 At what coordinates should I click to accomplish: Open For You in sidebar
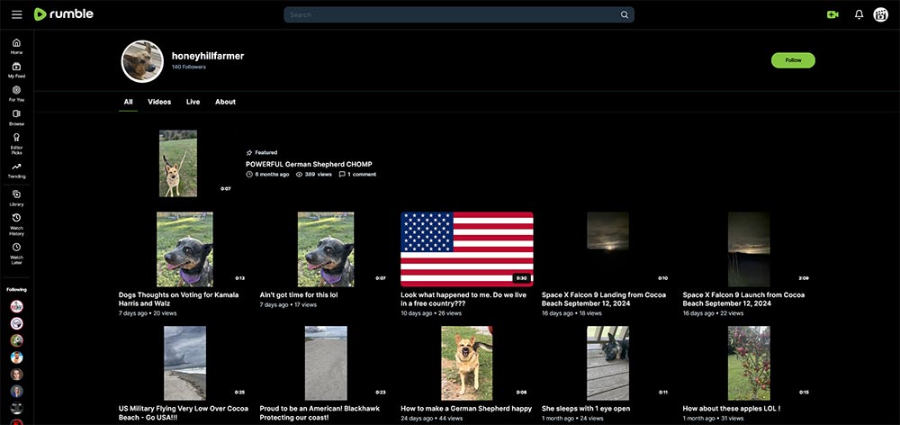[16, 94]
